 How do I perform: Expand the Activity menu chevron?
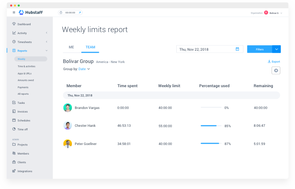(x=46, y=33)
